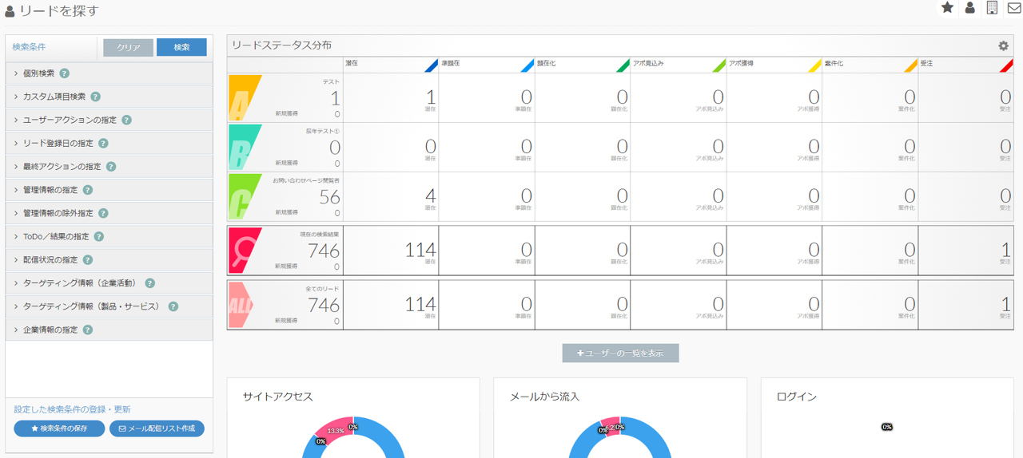Screen dimensions: 1023x458
Task: Click the question mark beside 最終アクションの指定
Action: (x=111, y=167)
